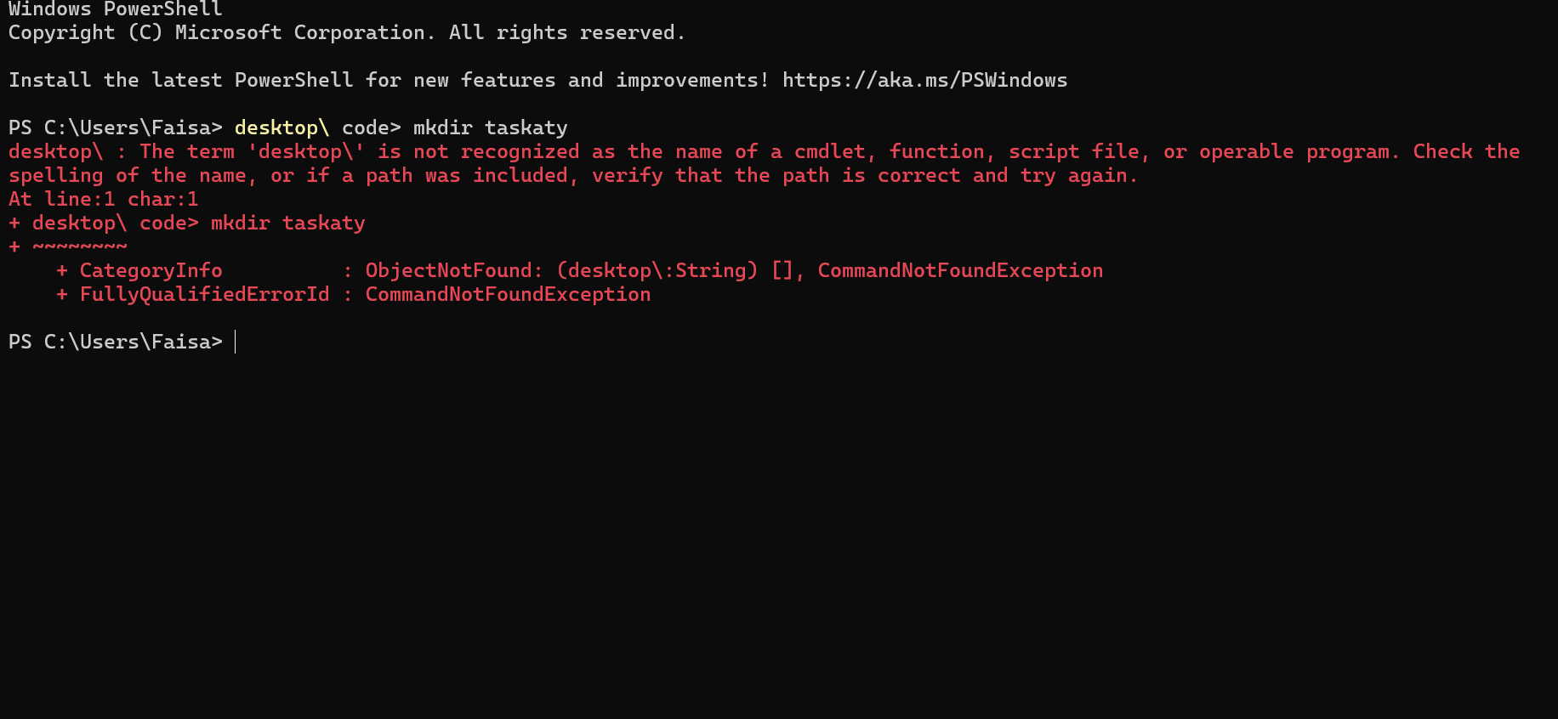Screen dimensions: 1558x719
Task: Click the Windows PowerShell header text
Action: 116,9
